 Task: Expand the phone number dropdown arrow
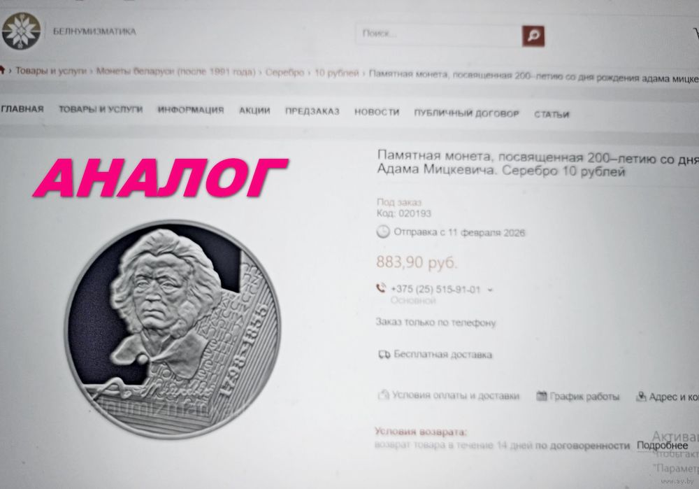491,290
